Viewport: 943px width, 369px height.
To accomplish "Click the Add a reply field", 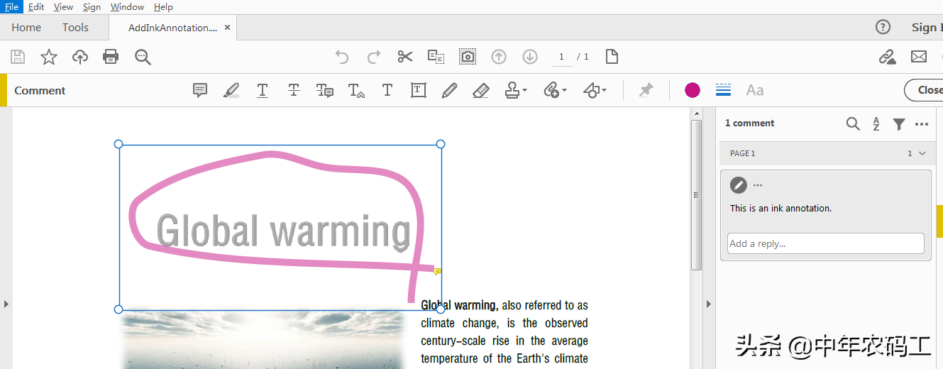I will [826, 243].
